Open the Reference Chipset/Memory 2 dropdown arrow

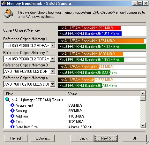point(53,59)
